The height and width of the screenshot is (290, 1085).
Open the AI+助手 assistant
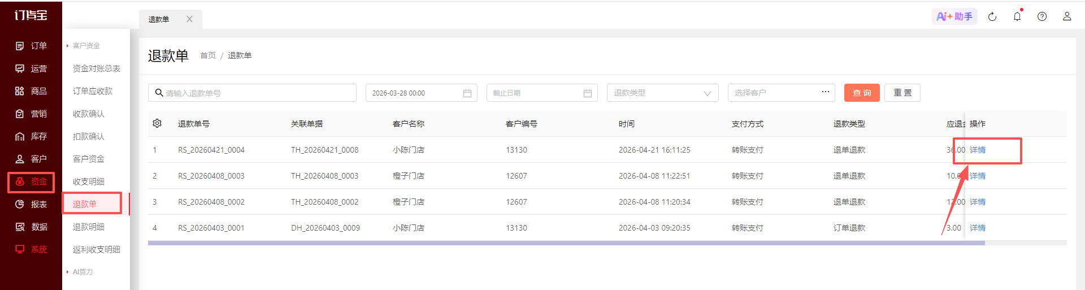(954, 16)
